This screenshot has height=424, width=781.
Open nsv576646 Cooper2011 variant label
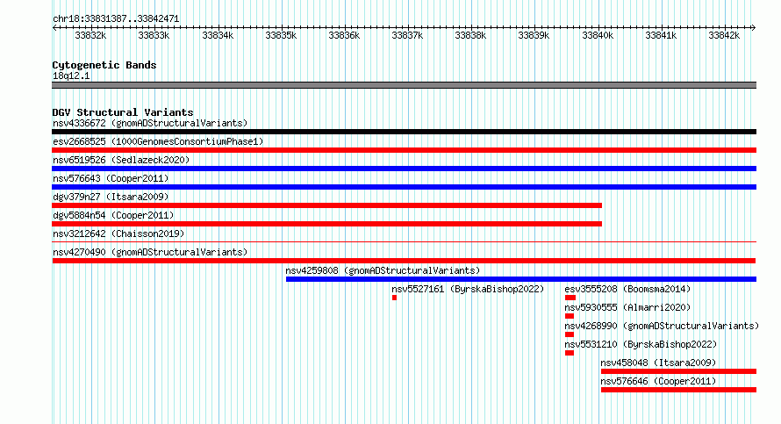(x=658, y=381)
